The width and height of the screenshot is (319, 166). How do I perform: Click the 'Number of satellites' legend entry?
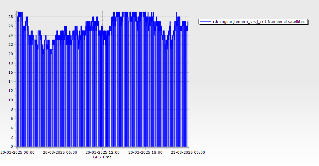tap(259, 22)
